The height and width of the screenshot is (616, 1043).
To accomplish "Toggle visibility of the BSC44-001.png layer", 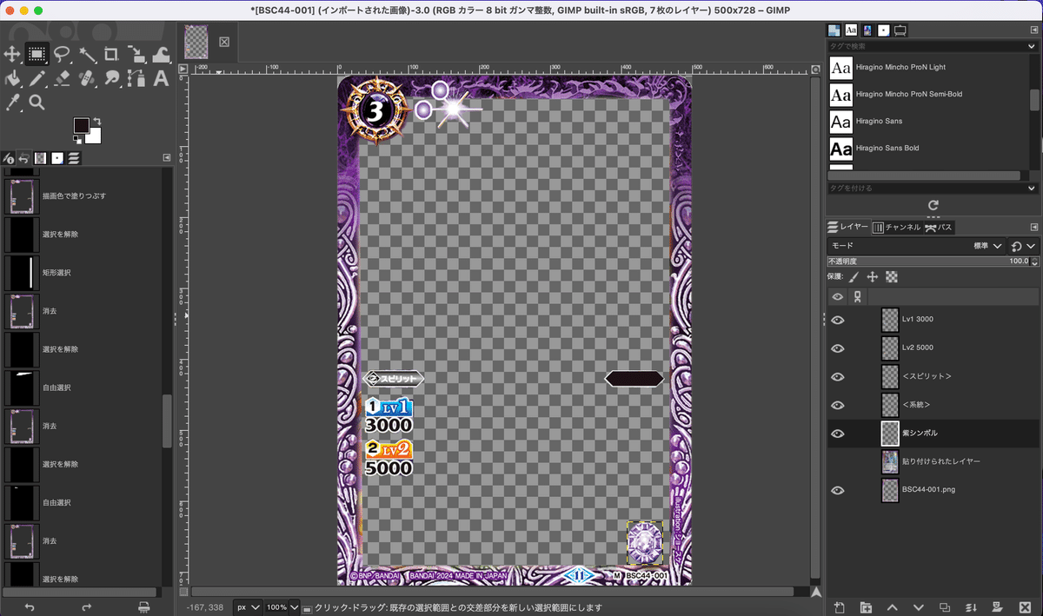I will 838,490.
